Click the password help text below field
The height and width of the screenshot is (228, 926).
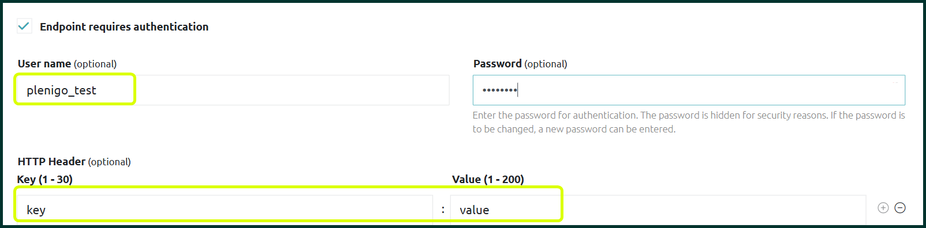(x=689, y=122)
